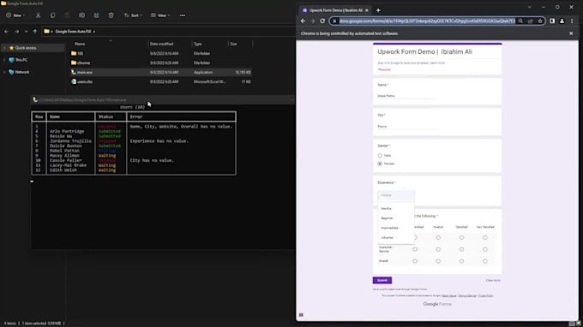583x327 pixels.
Task: Click the City text field
Action: click(407, 127)
